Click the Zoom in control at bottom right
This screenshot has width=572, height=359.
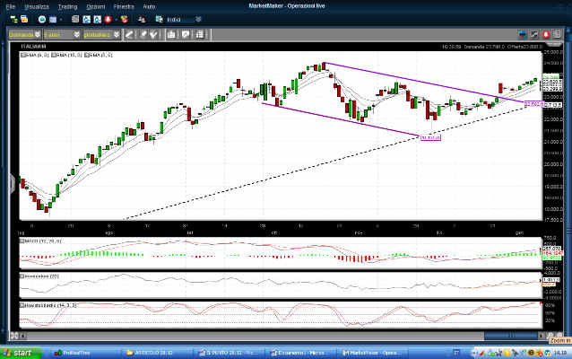(x=559, y=342)
